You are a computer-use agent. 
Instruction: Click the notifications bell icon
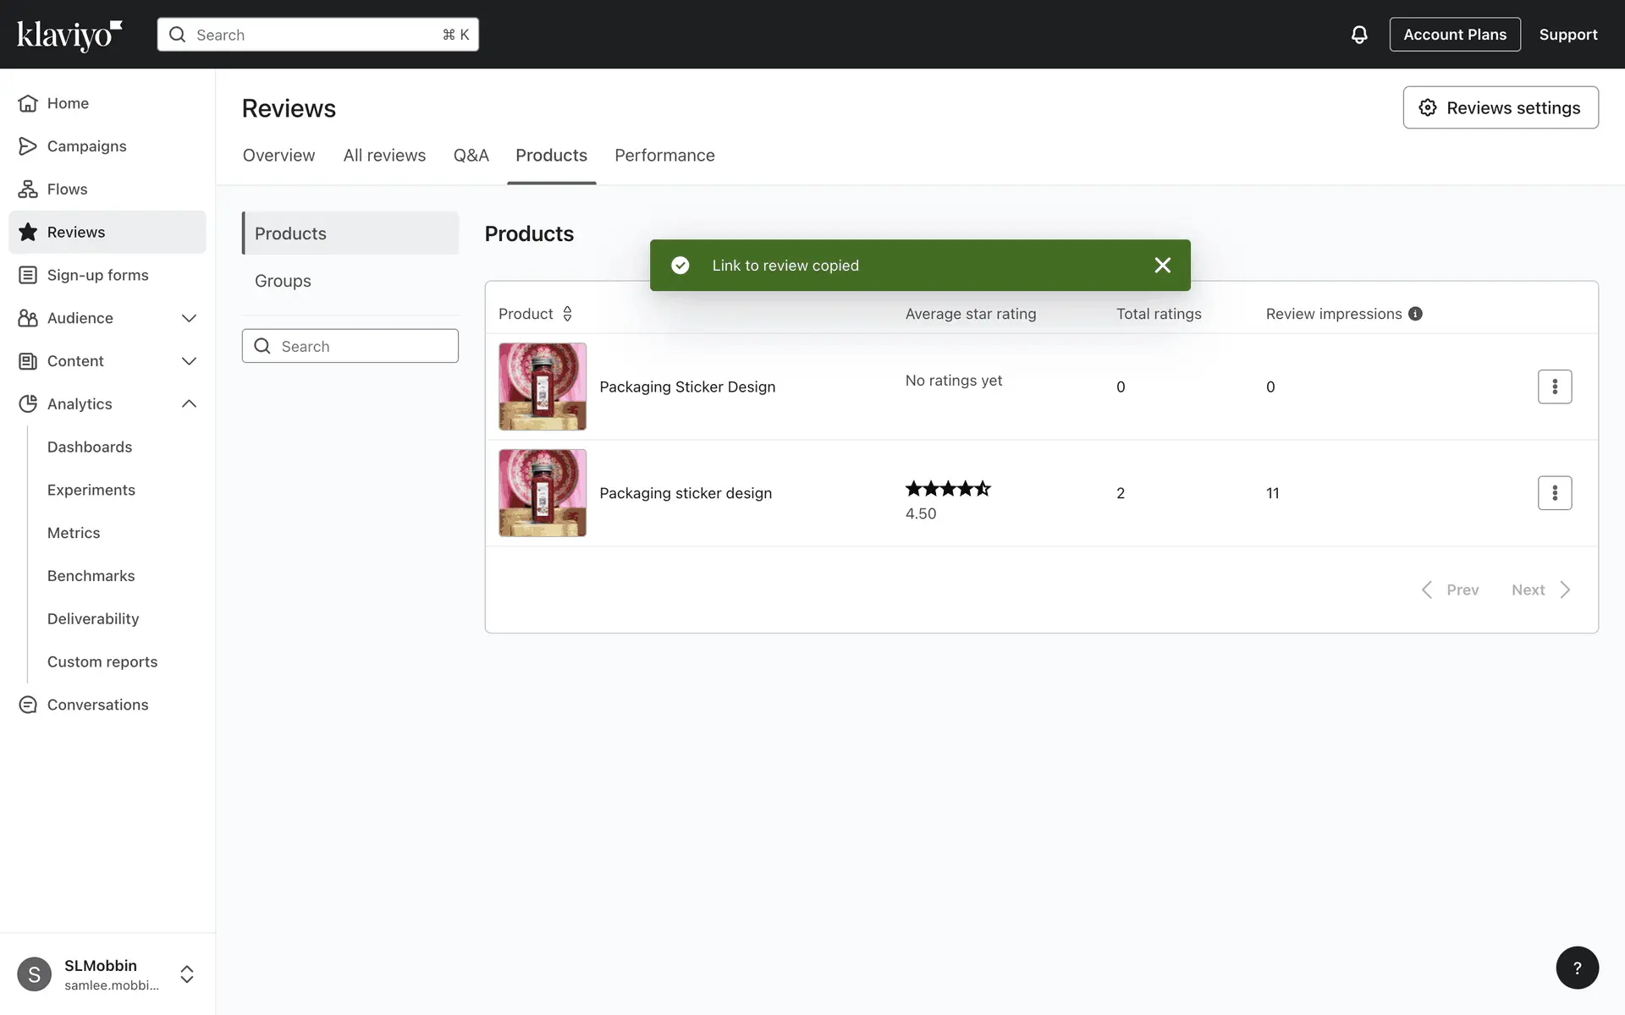(x=1358, y=35)
